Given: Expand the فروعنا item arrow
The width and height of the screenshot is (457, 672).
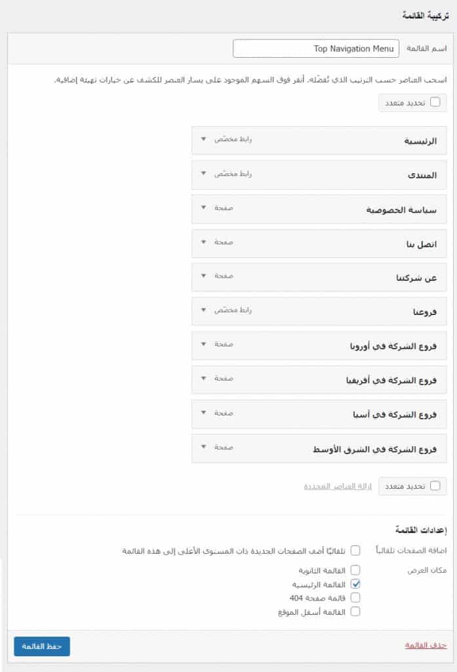Looking at the screenshot, I should (x=203, y=310).
